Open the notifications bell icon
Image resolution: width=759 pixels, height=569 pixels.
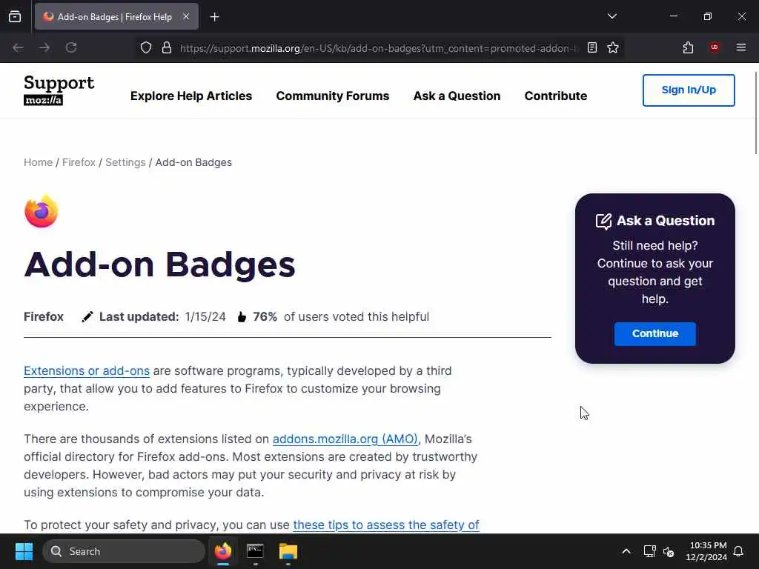[x=739, y=551]
